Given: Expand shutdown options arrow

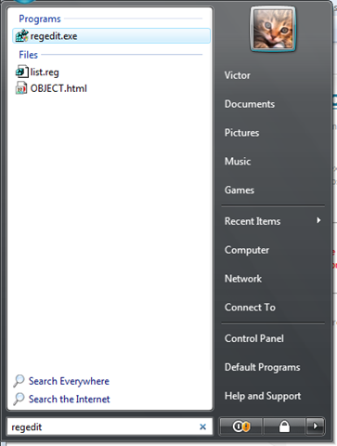Looking at the screenshot, I should 315,426.
